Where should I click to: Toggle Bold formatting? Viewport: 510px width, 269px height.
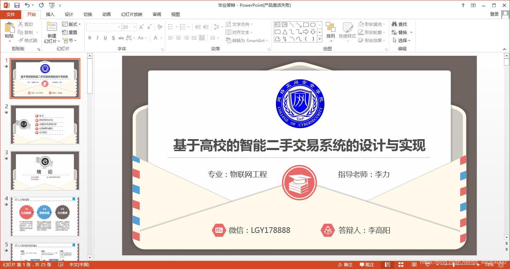[x=90, y=38]
